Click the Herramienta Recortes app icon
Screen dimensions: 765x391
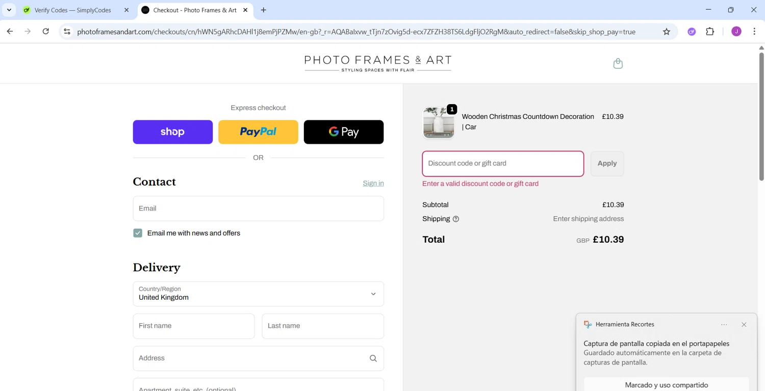point(588,325)
